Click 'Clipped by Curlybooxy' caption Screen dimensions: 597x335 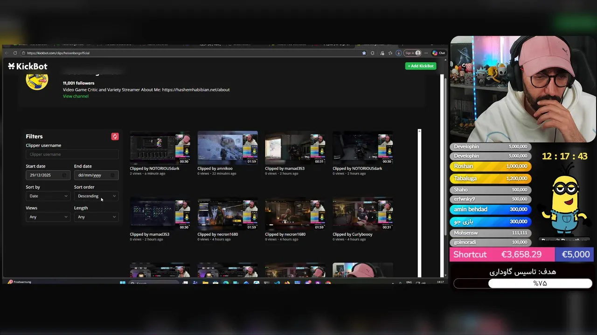click(353, 234)
